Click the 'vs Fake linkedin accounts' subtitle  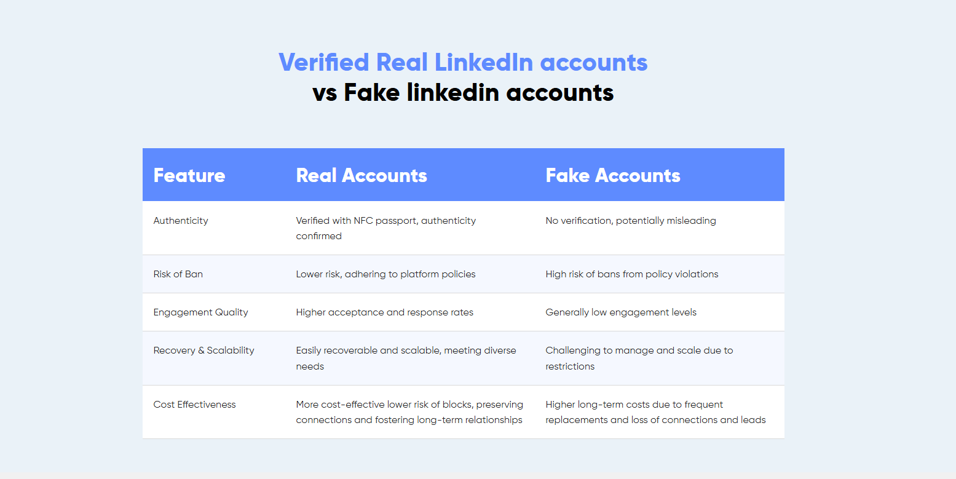point(463,93)
